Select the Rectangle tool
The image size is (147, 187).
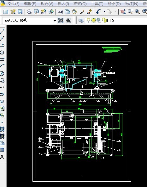coord(2,59)
